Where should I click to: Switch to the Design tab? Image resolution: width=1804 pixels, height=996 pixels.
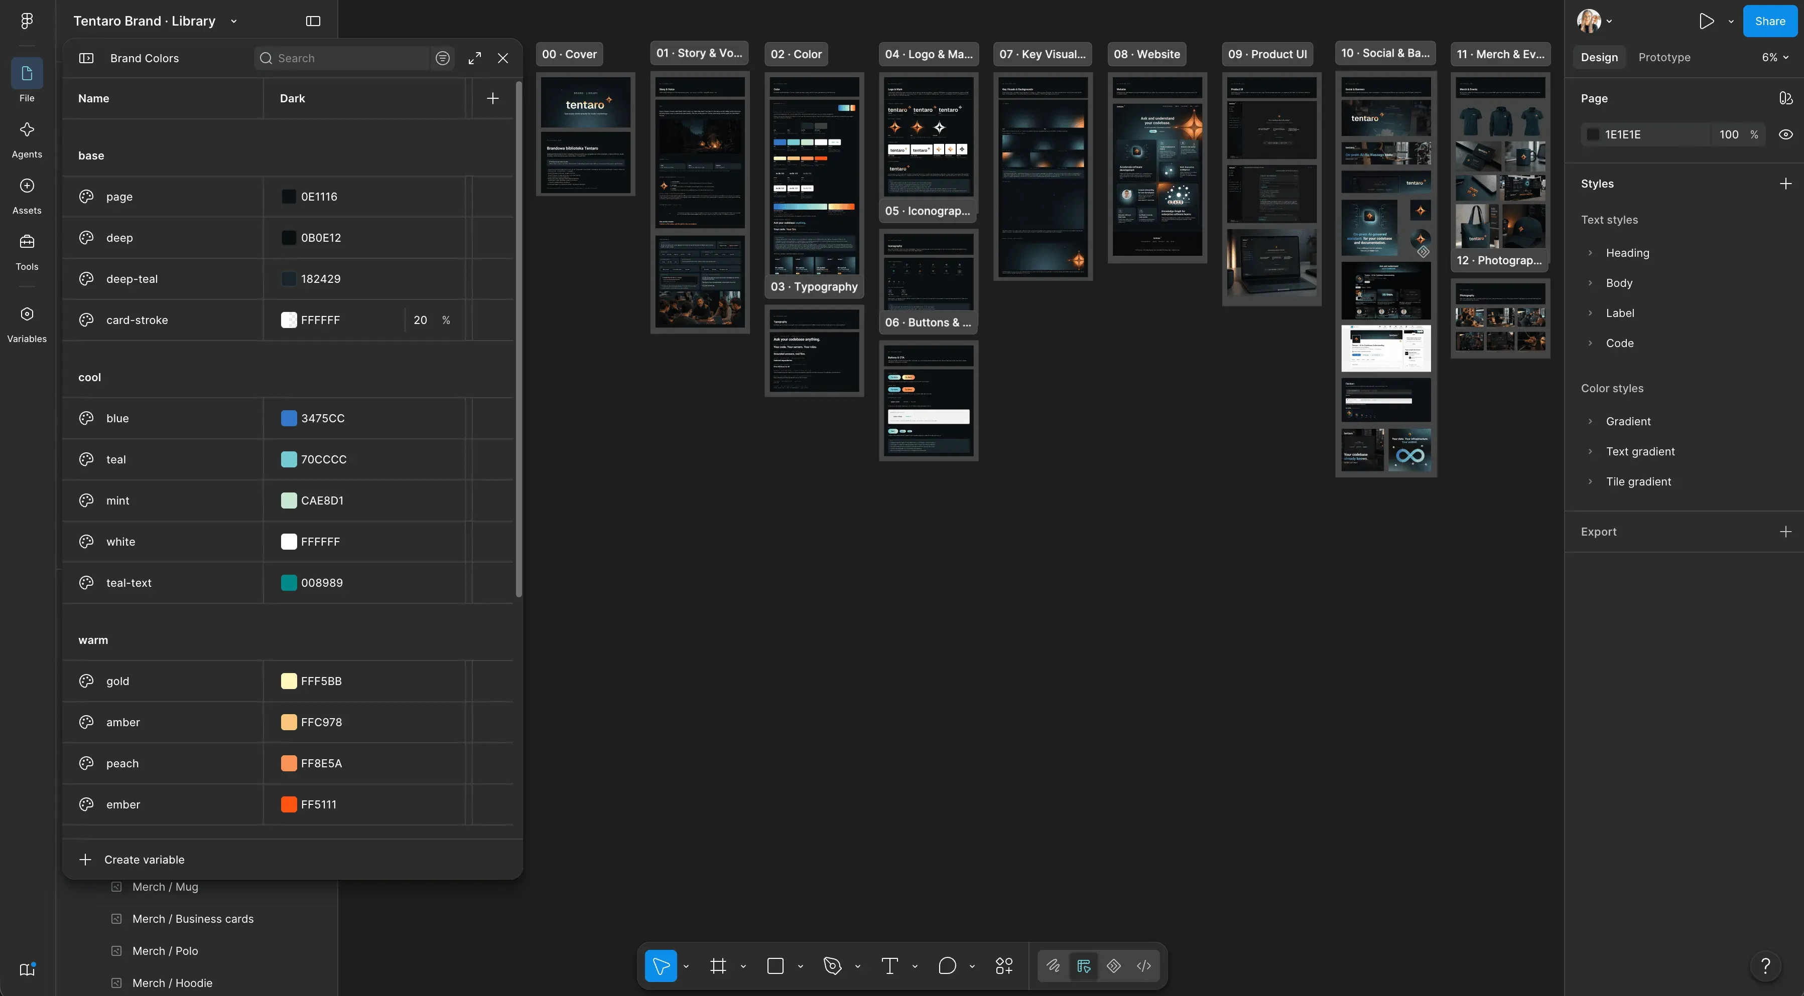(x=1599, y=57)
